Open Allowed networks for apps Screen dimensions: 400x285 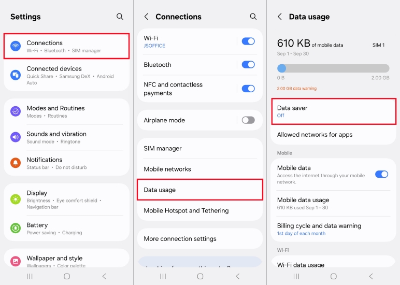click(x=334, y=134)
